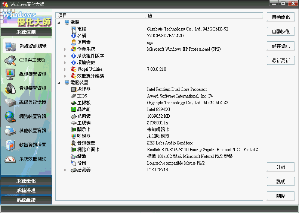Expand the 系統組件版本 tree node

pos(65,56)
